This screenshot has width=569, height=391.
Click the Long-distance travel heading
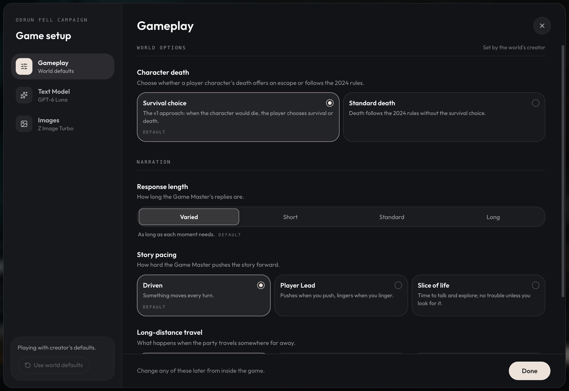(x=169, y=332)
